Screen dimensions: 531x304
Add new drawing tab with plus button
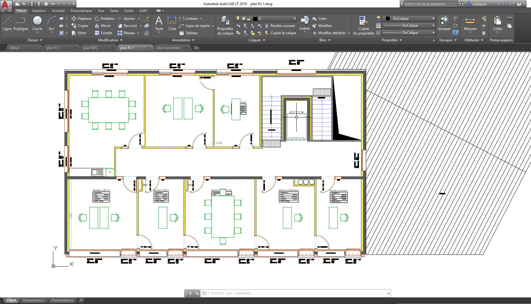[196, 48]
